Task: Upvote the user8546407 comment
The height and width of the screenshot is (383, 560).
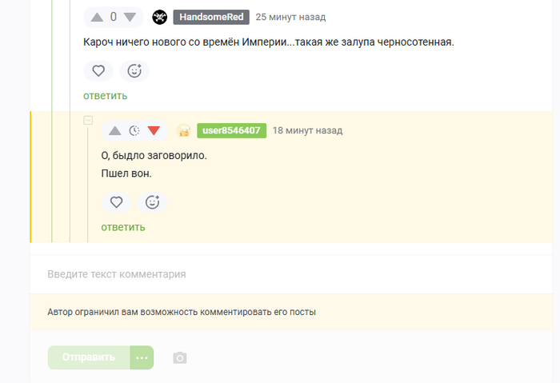Action: [x=115, y=130]
